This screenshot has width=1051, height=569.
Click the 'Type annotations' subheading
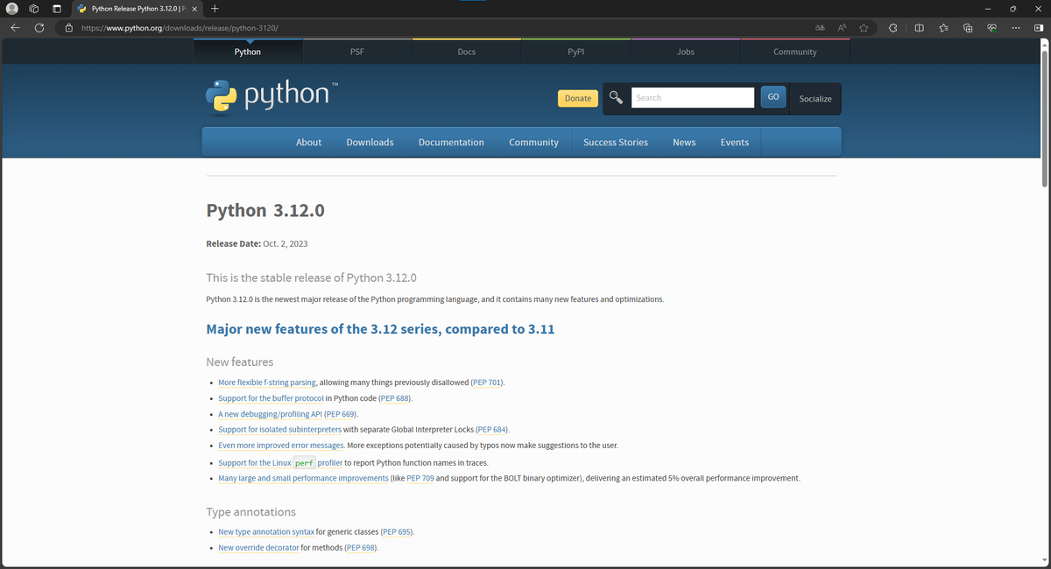coord(250,512)
